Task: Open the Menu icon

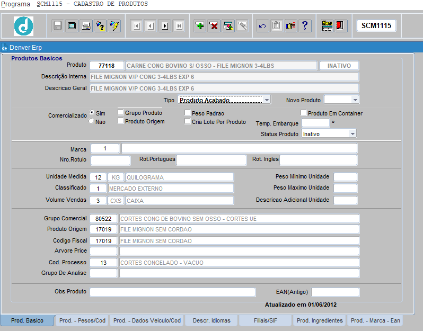Action: click(x=327, y=26)
